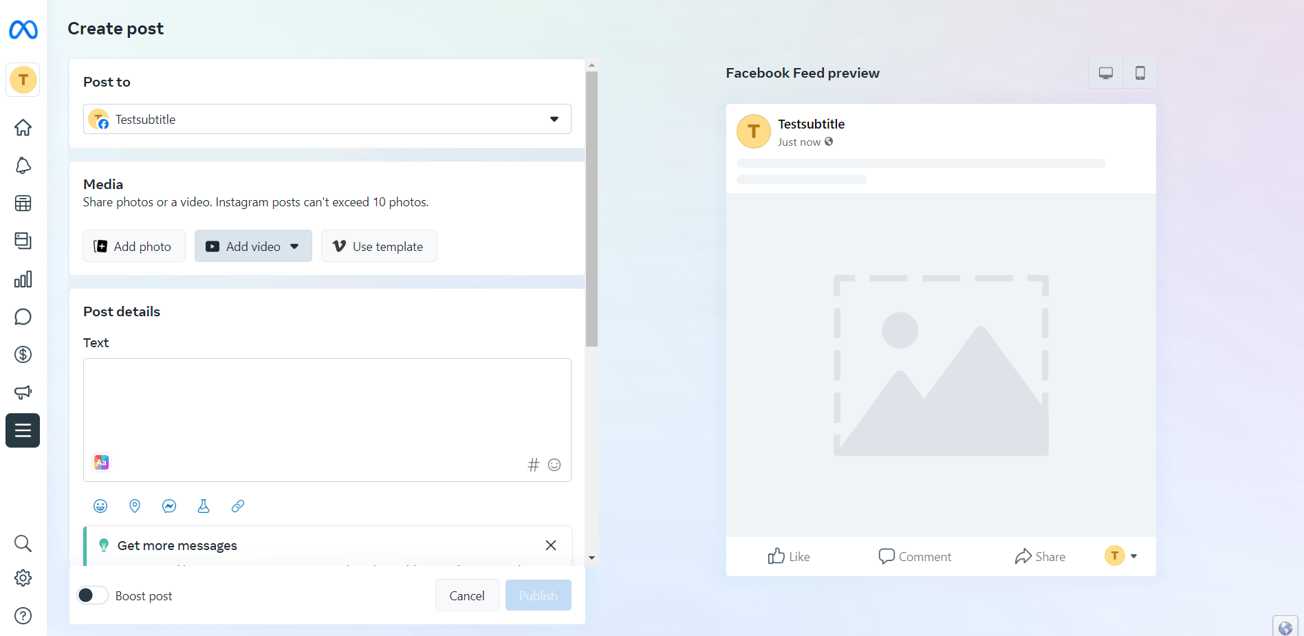Switch to desktop preview view
Viewport: 1304px width, 636px height.
click(x=1105, y=73)
